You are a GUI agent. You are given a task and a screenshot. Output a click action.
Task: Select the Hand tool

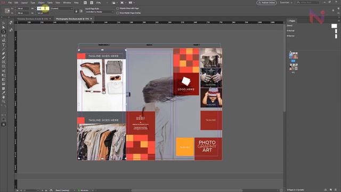click(x=4, y=97)
